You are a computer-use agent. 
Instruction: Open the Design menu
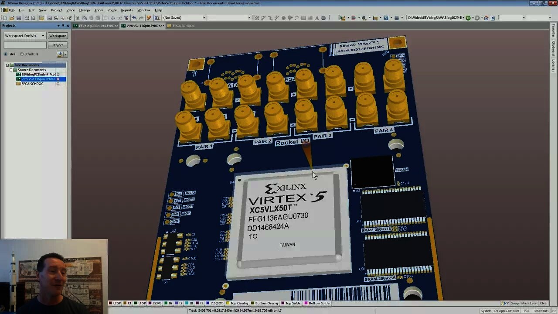coord(85,10)
